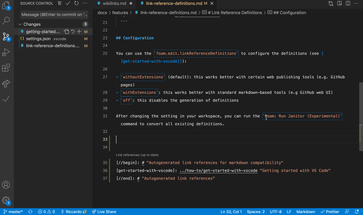This screenshot has height=215, width=363.
Task: Start a Live Share session
Action: coord(104,211)
